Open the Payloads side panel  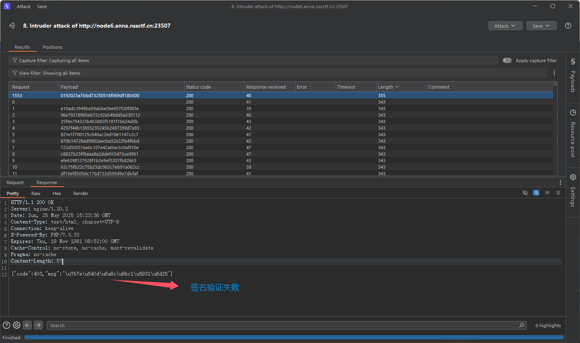pos(573,76)
